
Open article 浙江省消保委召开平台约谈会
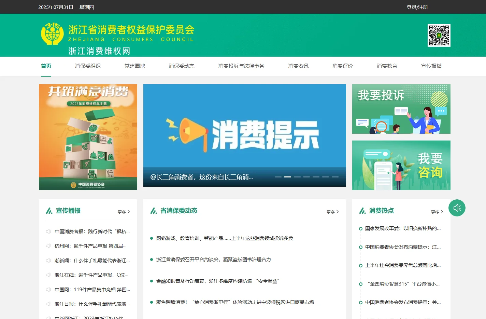coord(214,260)
